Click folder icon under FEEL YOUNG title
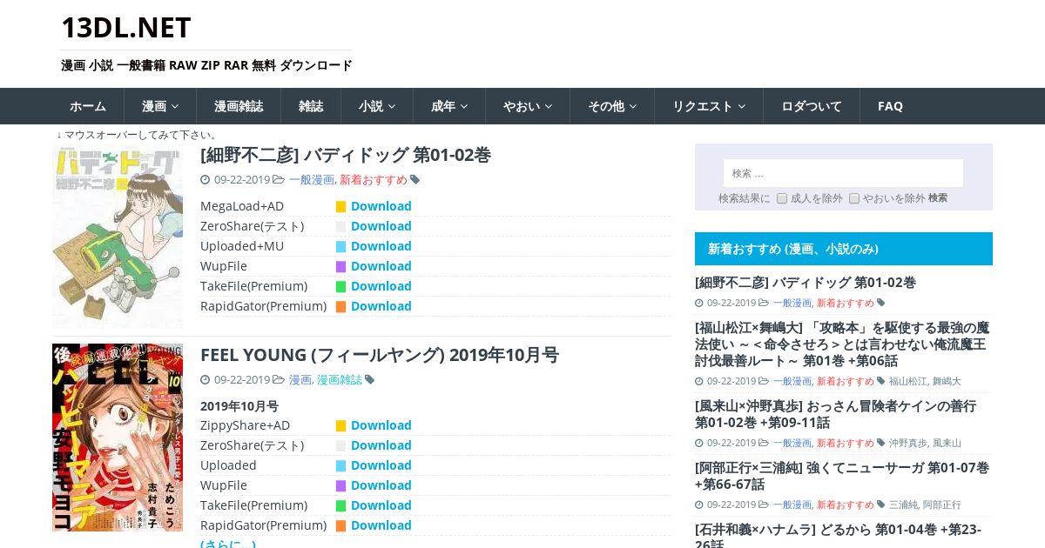Viewport: 1045px width, 548px height. [x=279, y=380]
